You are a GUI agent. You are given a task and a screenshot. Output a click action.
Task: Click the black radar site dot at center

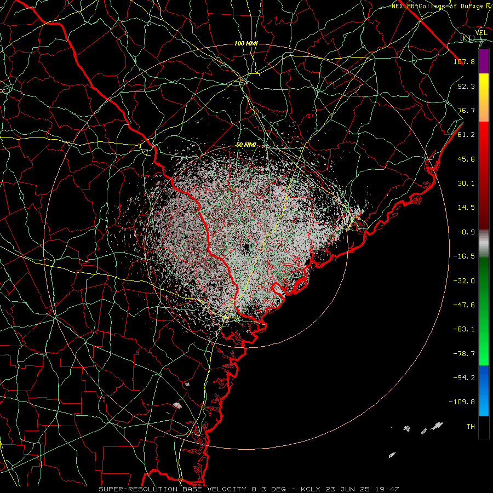(x=246, y=246)
